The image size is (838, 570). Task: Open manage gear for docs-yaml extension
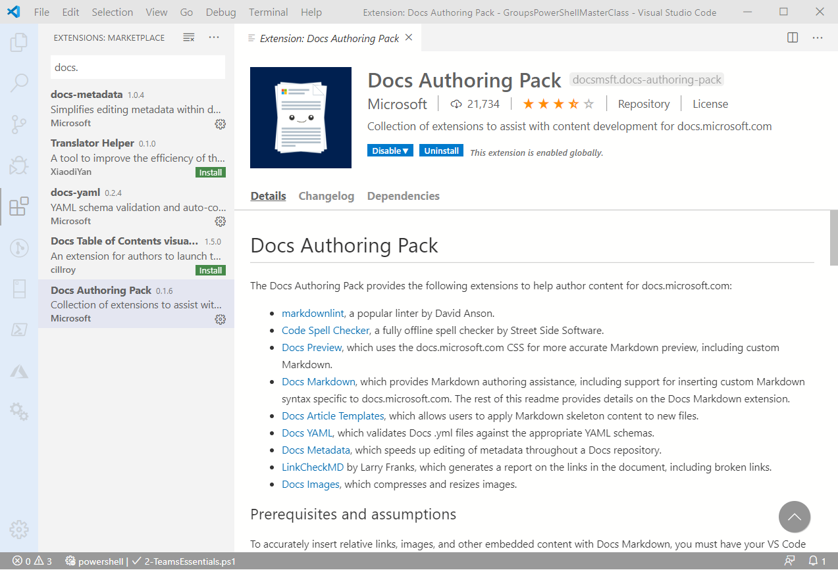coord(221,221)
